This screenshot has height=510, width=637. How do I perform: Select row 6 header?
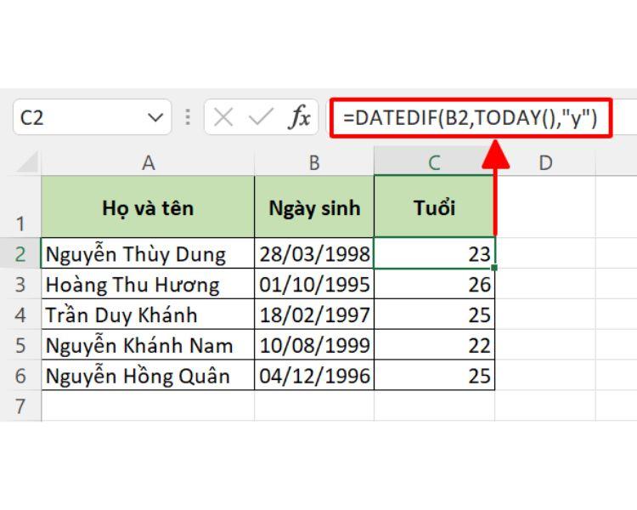(20, 376)
